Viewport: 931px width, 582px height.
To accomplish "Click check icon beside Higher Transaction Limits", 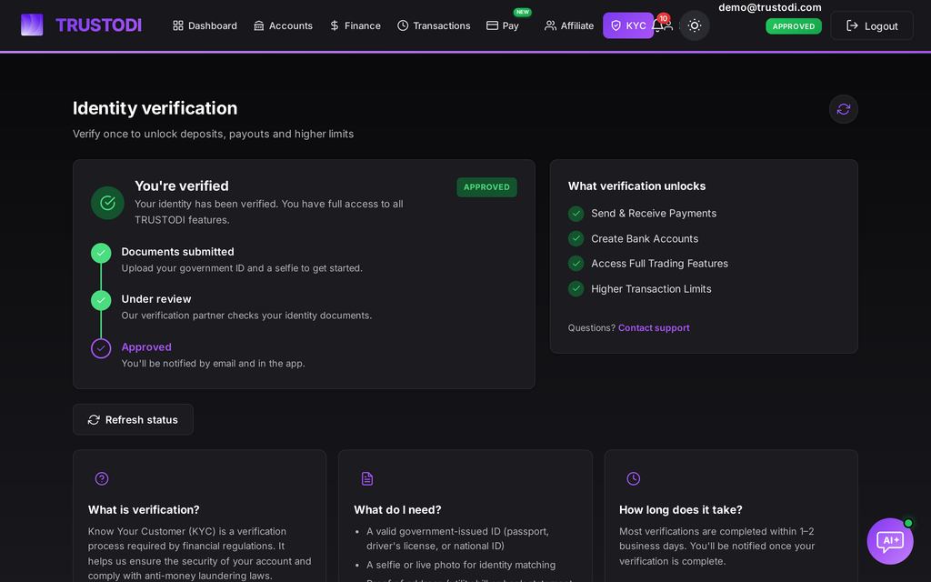I will 576,288.
